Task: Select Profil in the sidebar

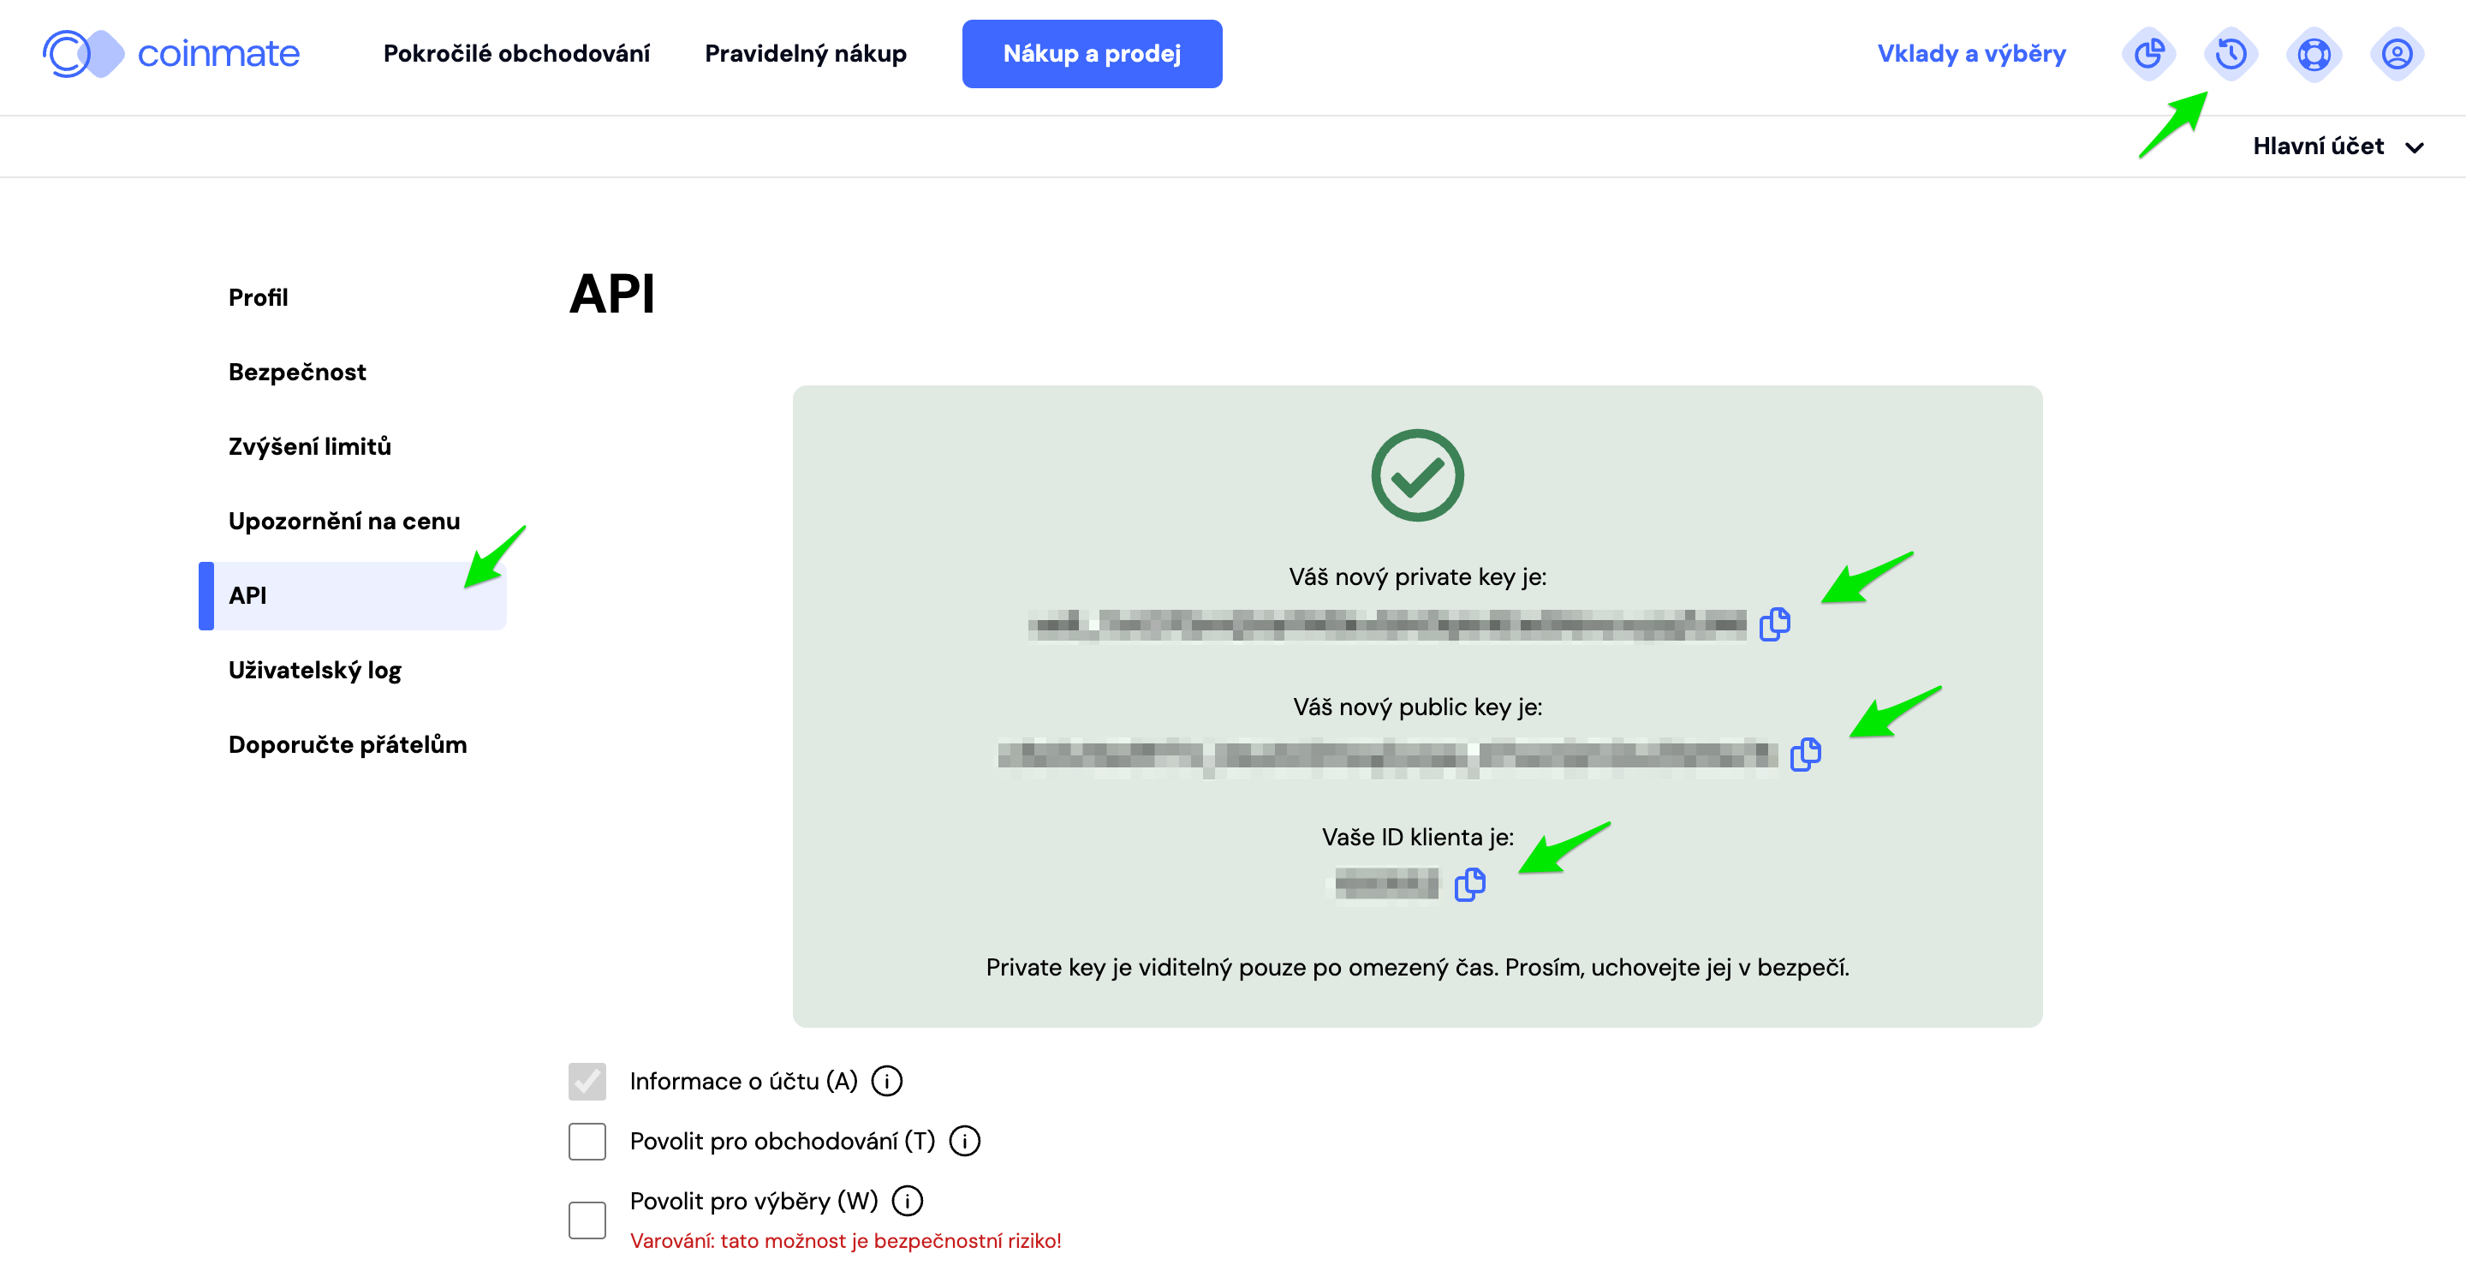Action: point(259,297)
